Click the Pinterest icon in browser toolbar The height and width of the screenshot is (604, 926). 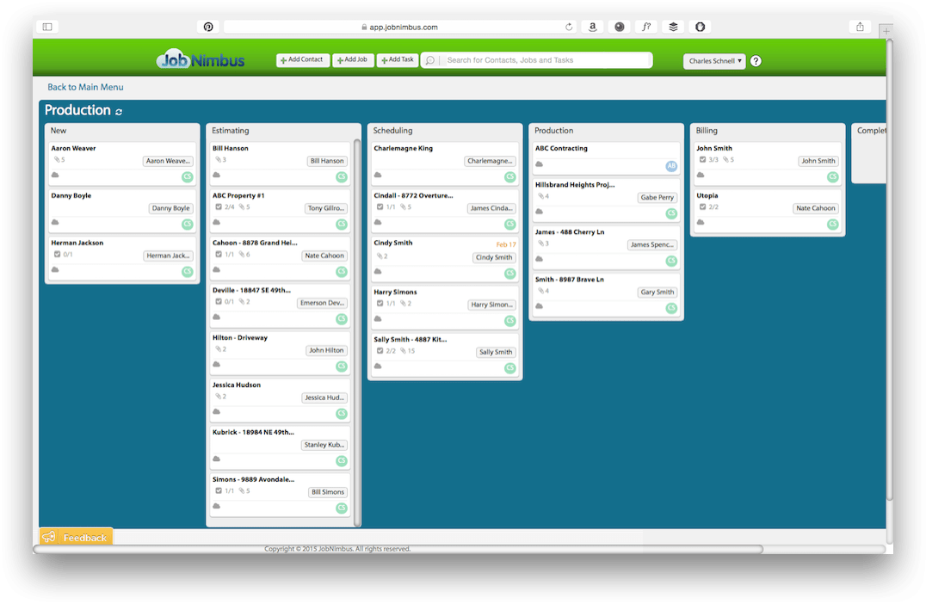[208, 27]
